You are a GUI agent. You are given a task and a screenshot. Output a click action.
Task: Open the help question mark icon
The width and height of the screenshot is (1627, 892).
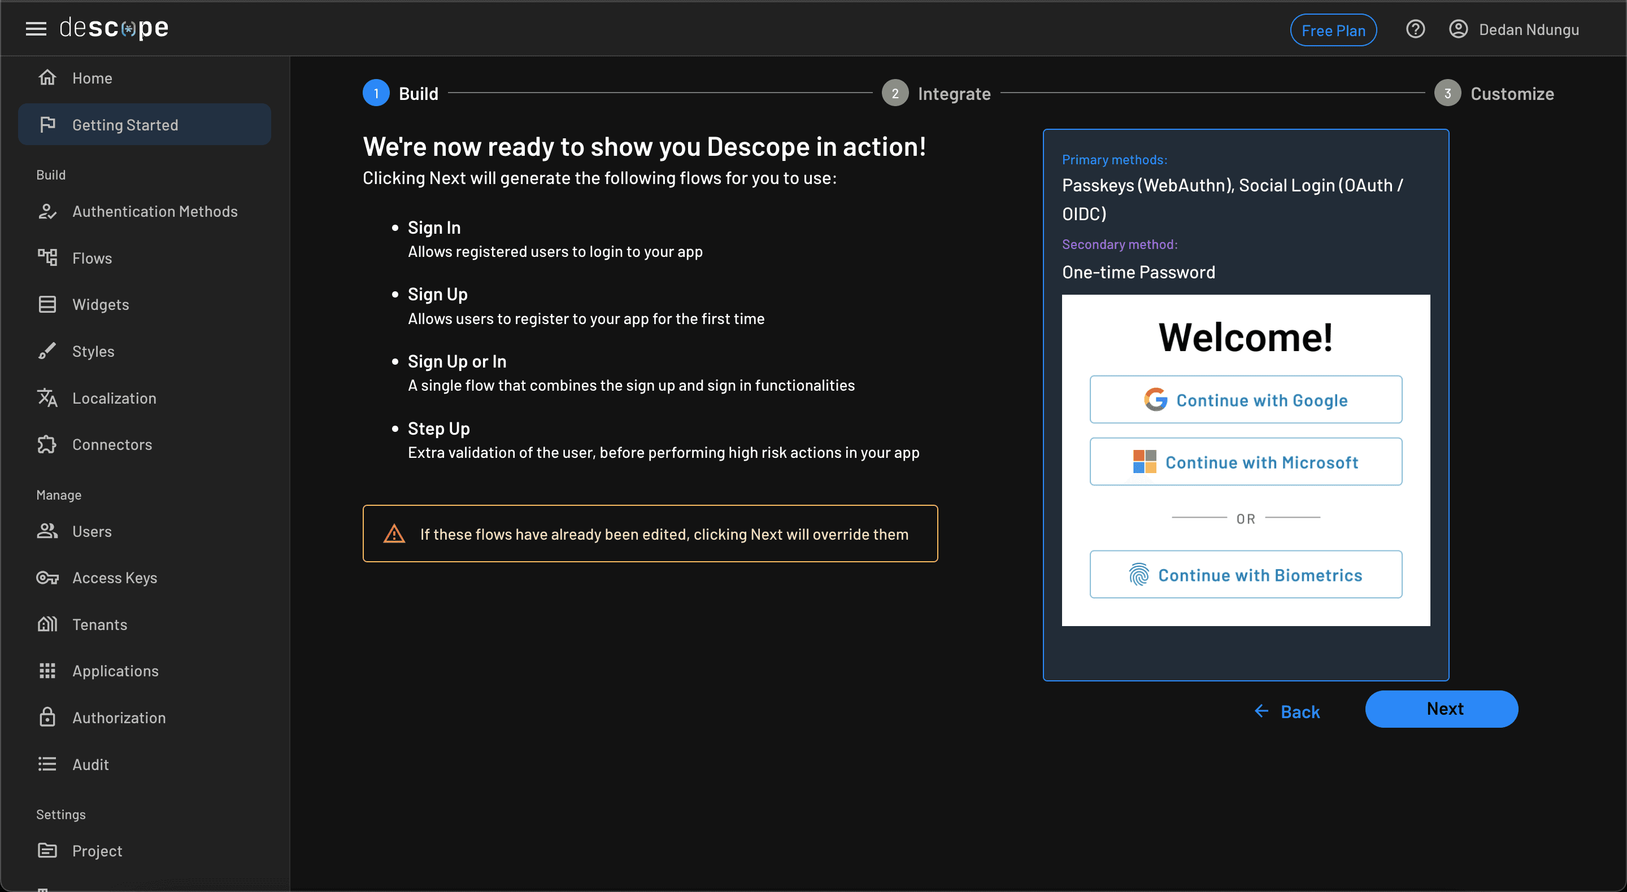(x=1415, y=29)
